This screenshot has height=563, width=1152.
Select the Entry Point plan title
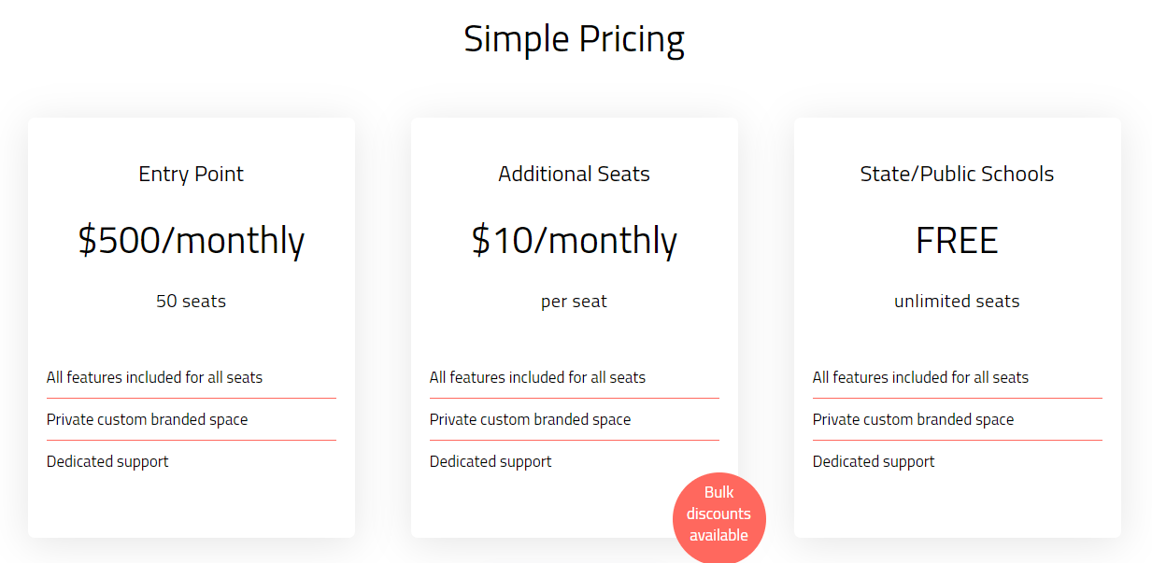coord(191,174)
